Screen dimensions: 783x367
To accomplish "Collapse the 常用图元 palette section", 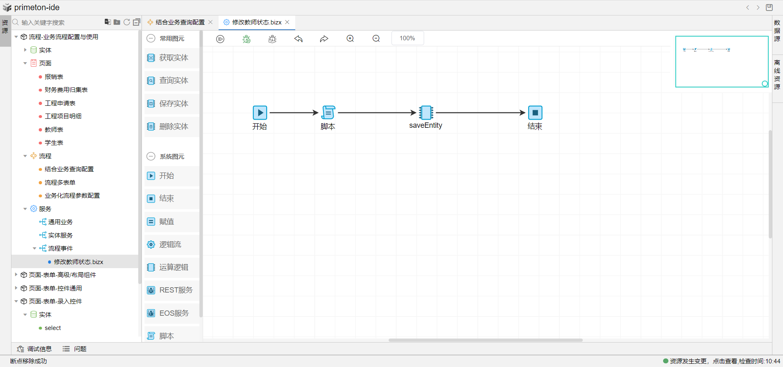I will pyautogui.click(x=151, y=38).
